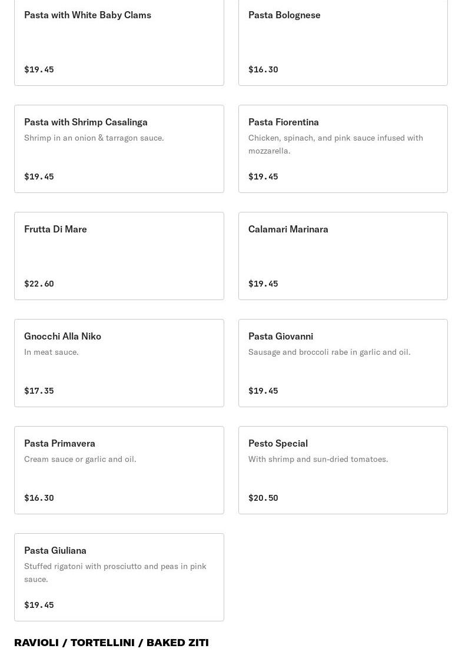Click the $17.35 Gnocchi price

(x=39, y=391)
